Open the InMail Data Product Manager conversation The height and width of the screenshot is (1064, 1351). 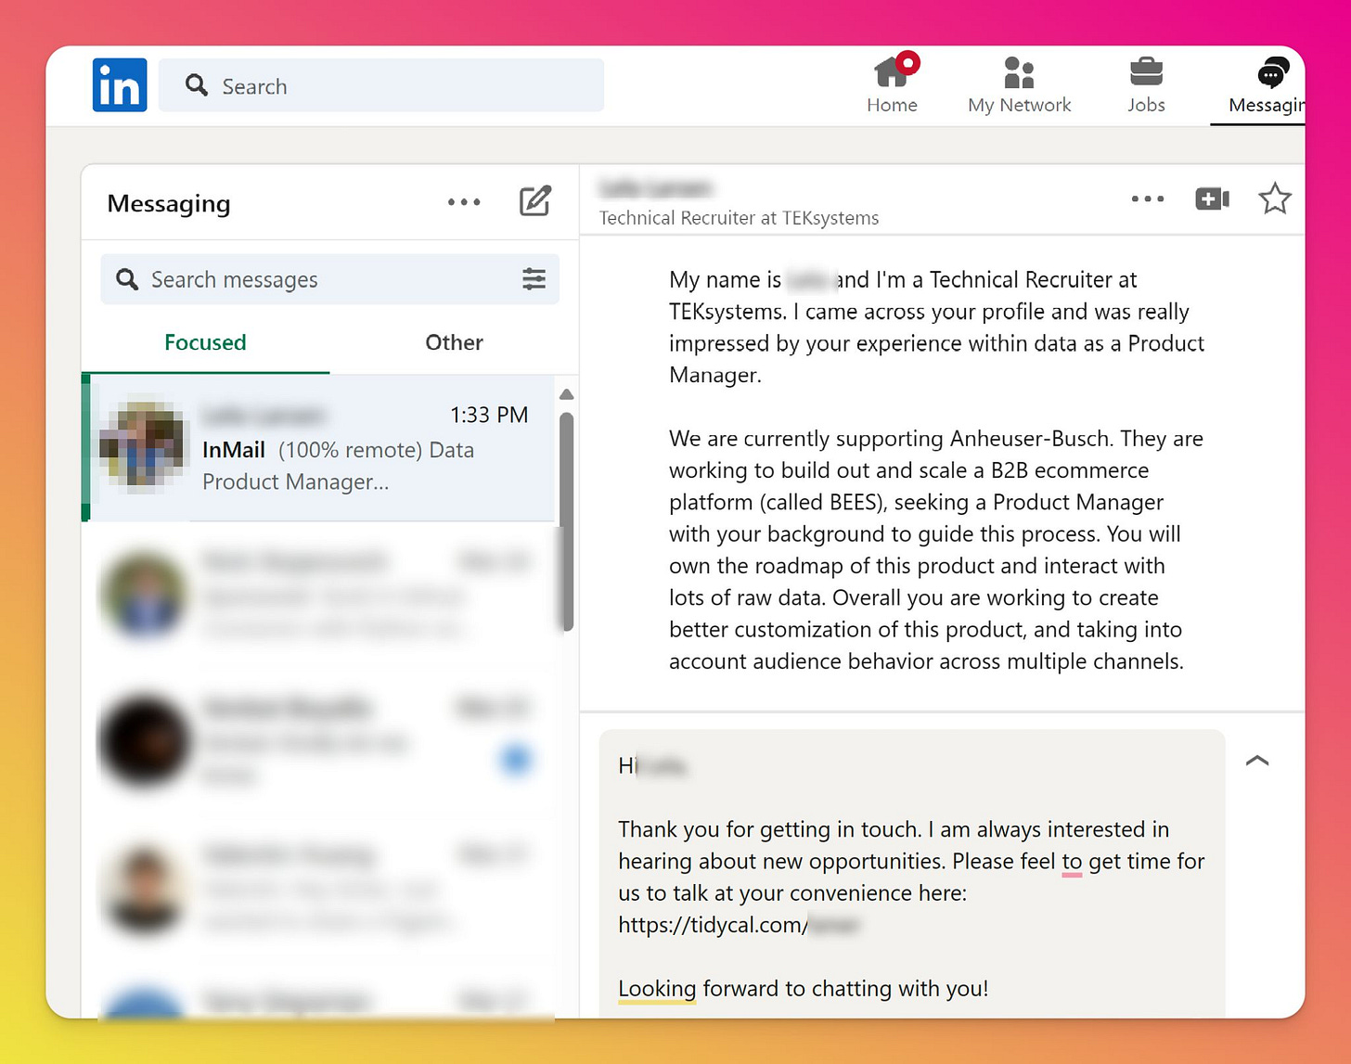[320, 448]
